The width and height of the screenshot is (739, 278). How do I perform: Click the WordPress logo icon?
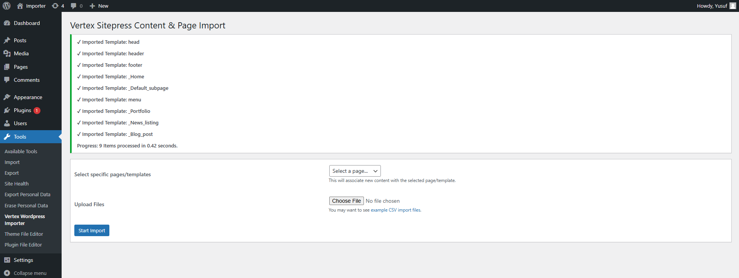7,6
